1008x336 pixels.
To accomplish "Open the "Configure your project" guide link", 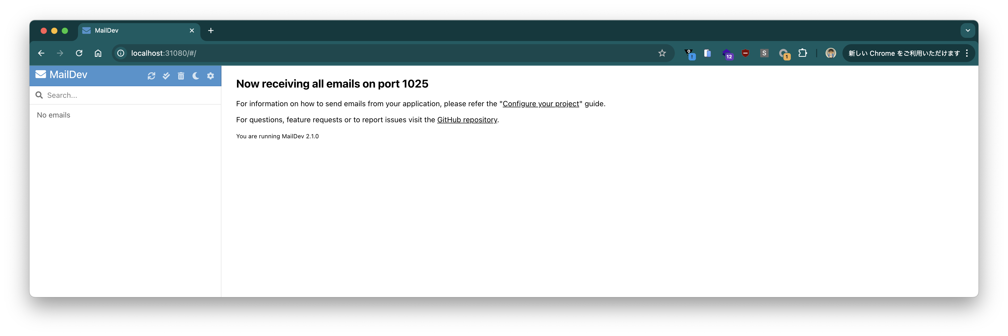I will click(x=540, y=104).
